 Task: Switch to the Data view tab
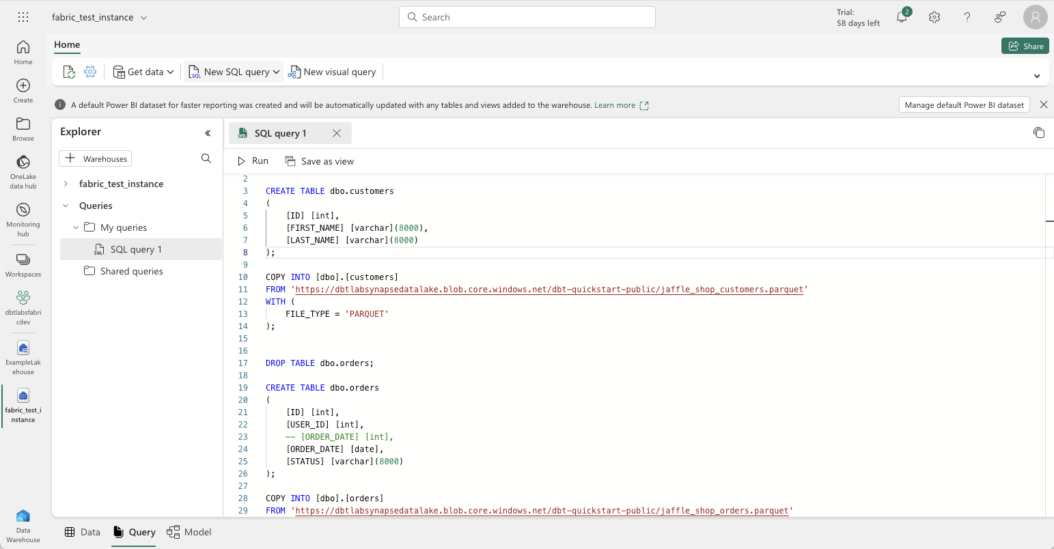(82, 531)
